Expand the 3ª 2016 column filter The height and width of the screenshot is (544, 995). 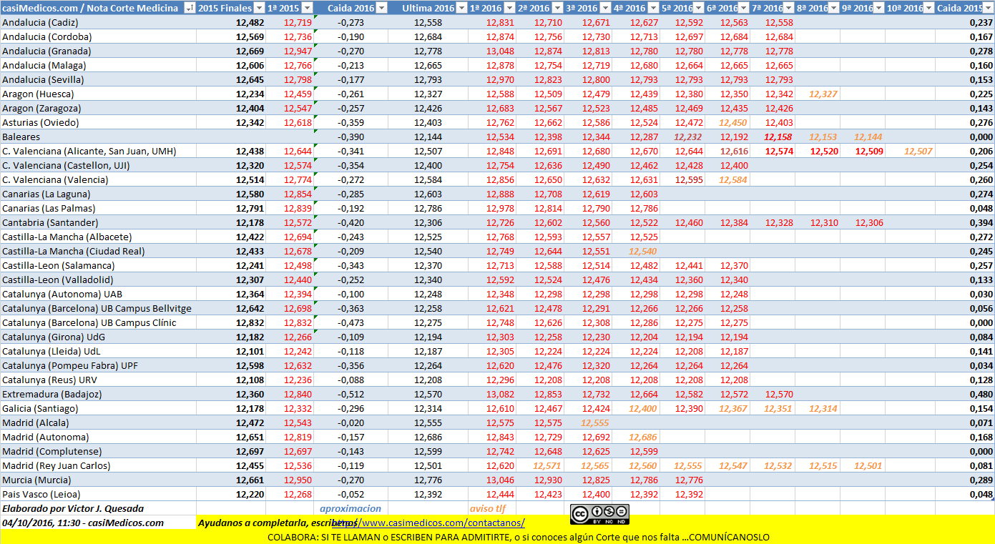pyautogui.click(x=604, y=8)
